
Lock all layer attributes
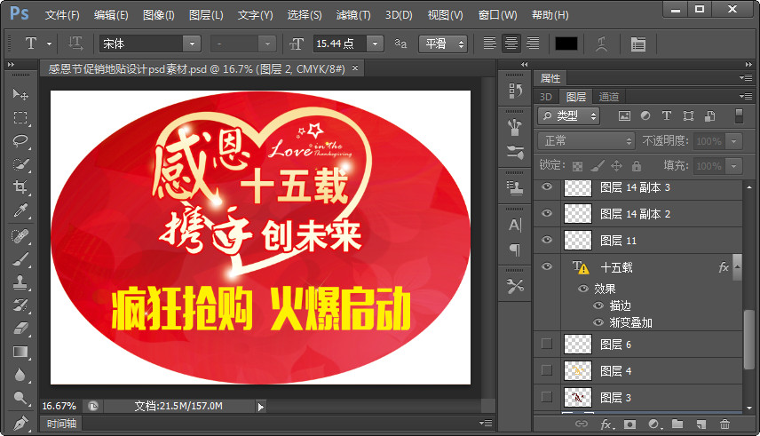(x=637, y=166)
